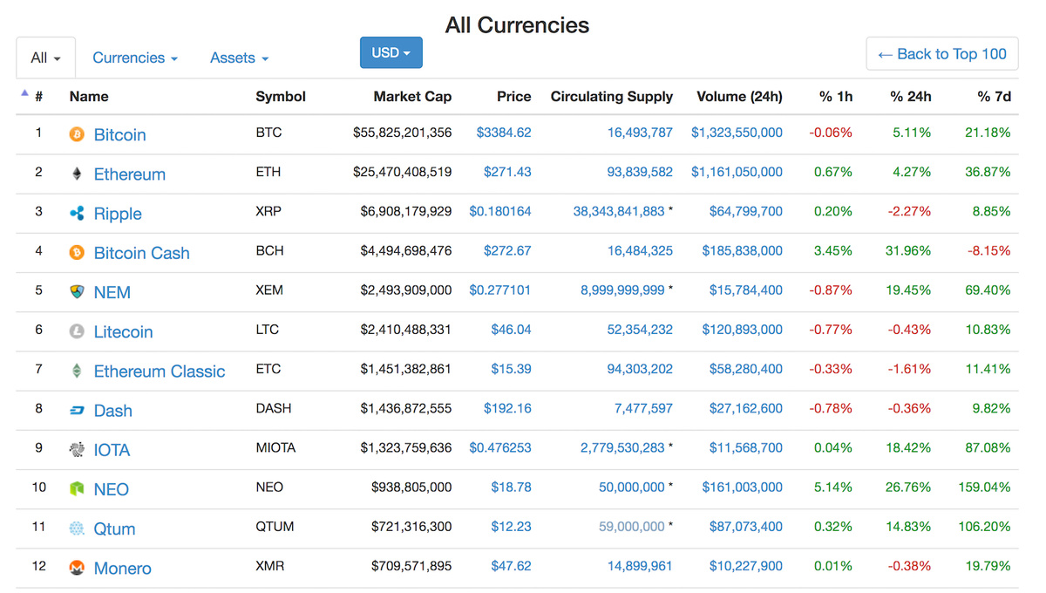This screenshot has height=593, width=1046.
Task: Sort table by Name column
Action: point(89,97)
